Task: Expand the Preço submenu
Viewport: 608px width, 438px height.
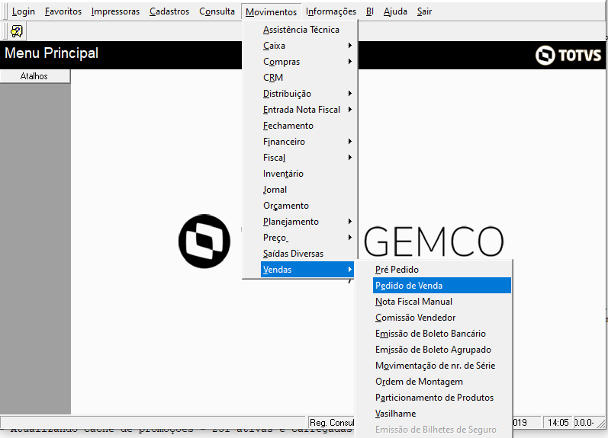Action: [308, 238]
